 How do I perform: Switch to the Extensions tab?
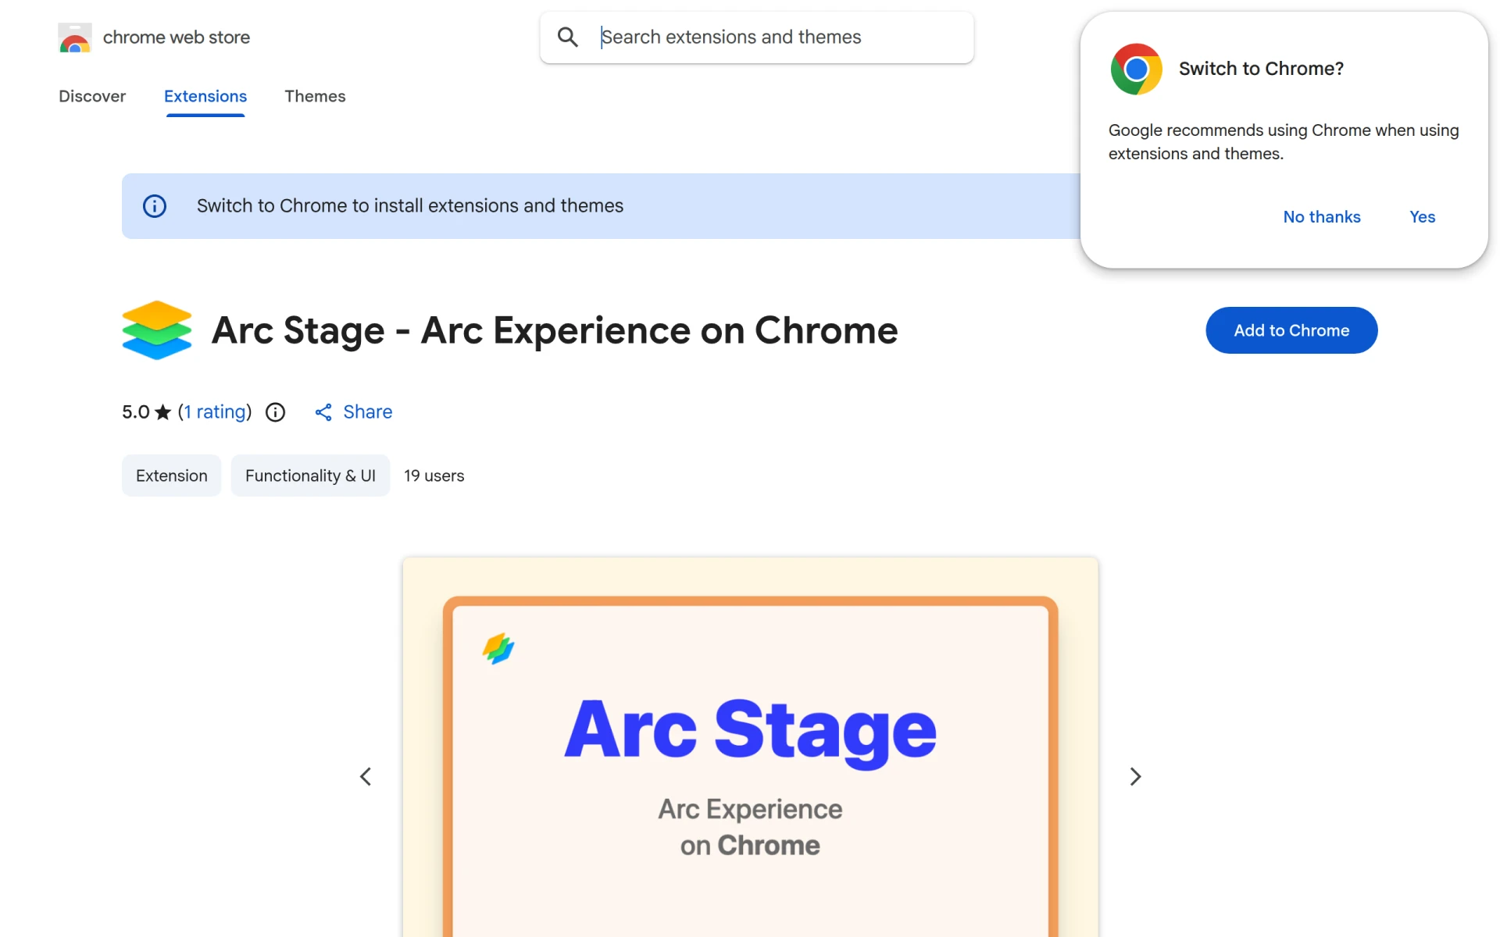pyautogui.click(x=205, y=96)
